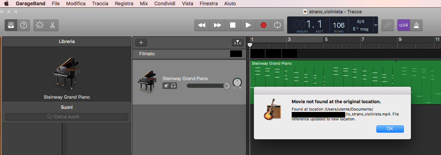Viewport: 441px width, 155px height.
Task: Click the Cerca suoni search field
Action: pyautogui.click(x=67, y=117)
